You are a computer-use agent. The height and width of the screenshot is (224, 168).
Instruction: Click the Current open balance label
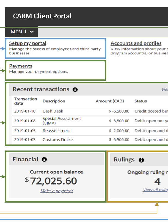coord(57,172)
